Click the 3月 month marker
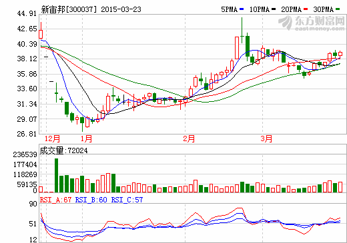This screenshot has width=347, height=243. pos(266,139)
